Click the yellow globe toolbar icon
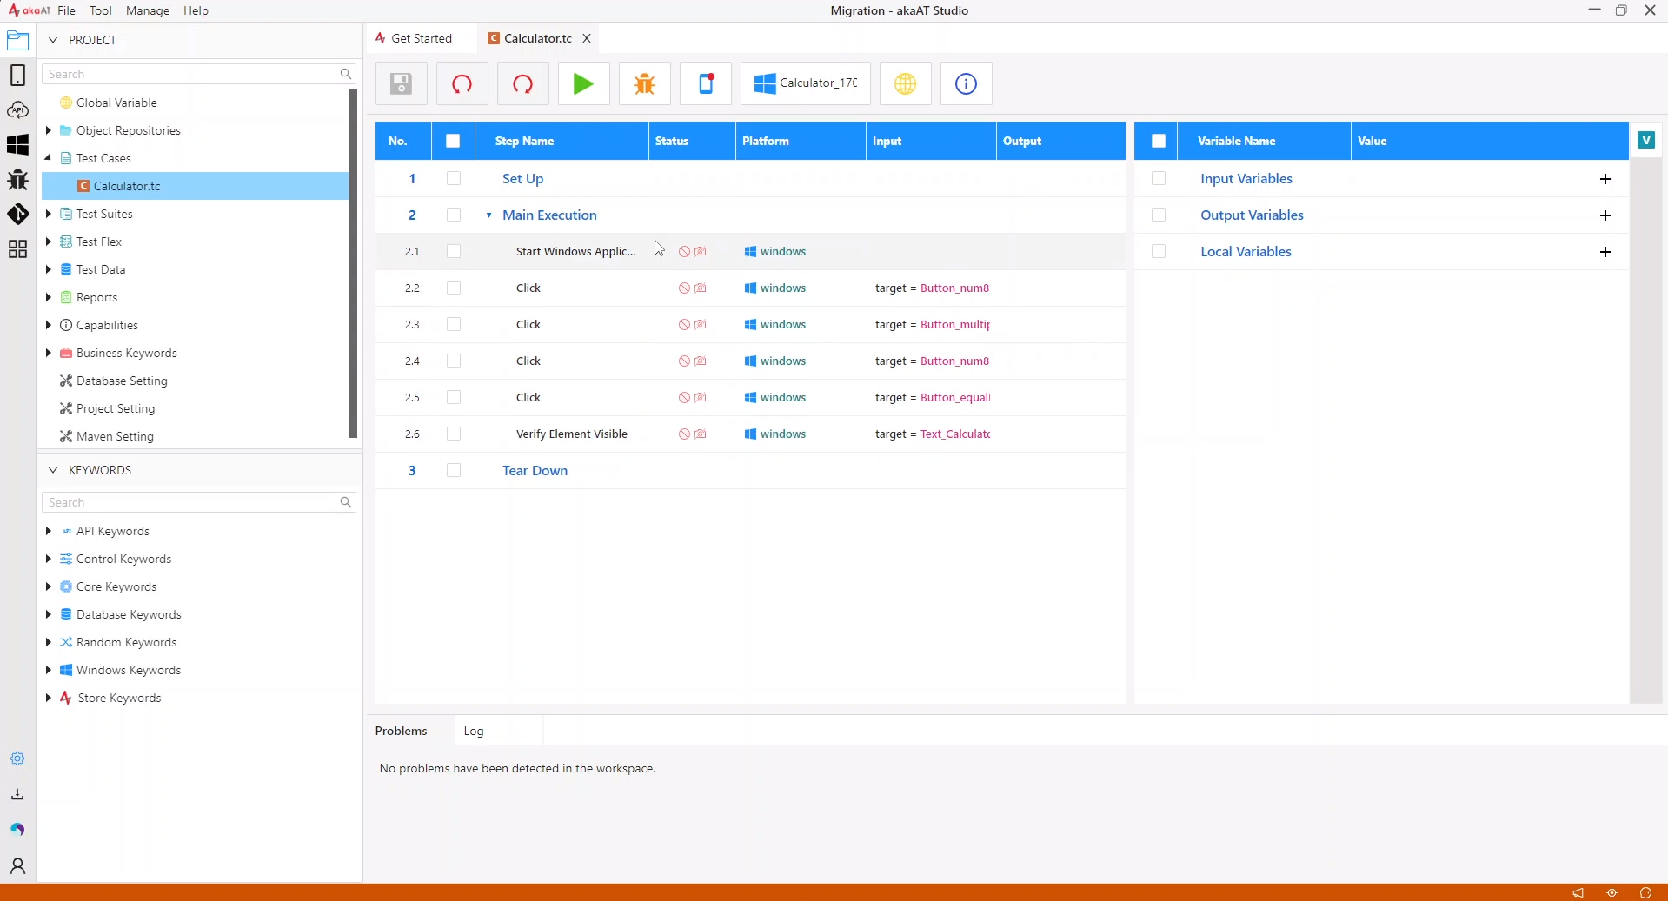Image resolution: width=1668 pixels, height=901 pixels. pos(905,84)
